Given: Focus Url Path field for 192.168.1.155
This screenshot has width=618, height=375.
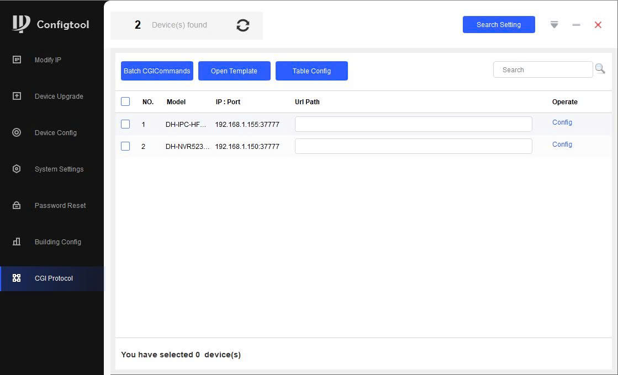Looking at the screenshot, I should (x=413, y=124).
